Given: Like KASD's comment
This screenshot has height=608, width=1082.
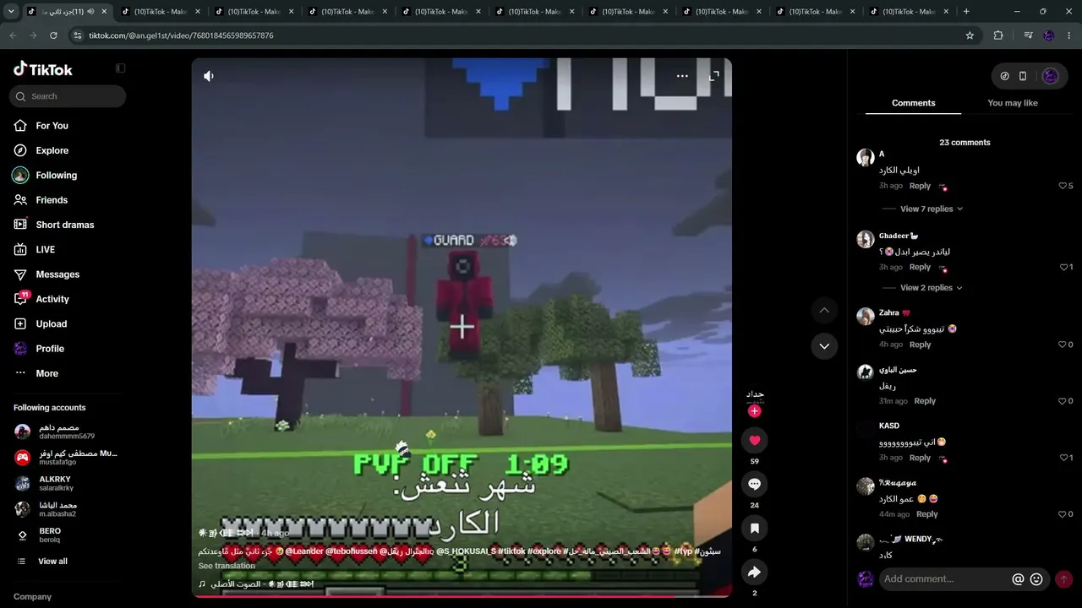Looking at the screenshot, I should pos(1065,458).
